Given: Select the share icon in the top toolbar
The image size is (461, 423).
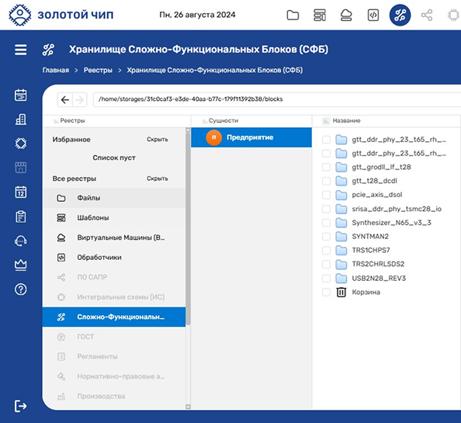Looking at the screenshot, I should [427, 15].
